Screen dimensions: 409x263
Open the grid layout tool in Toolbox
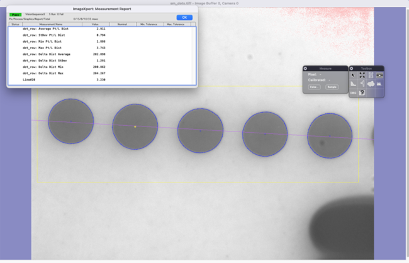[371, 75]
